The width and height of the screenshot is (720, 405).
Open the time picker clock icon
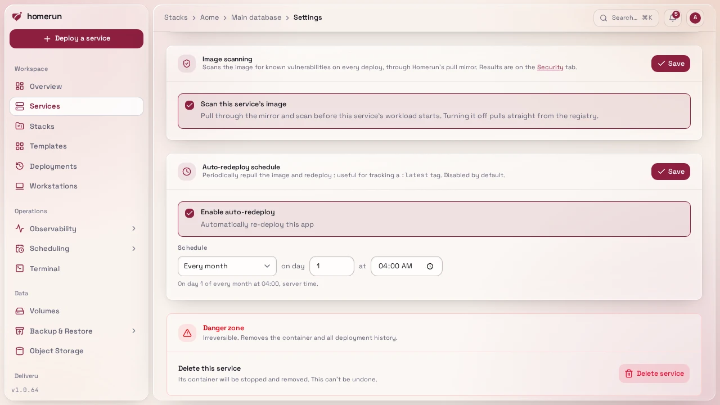click(430, 267)
